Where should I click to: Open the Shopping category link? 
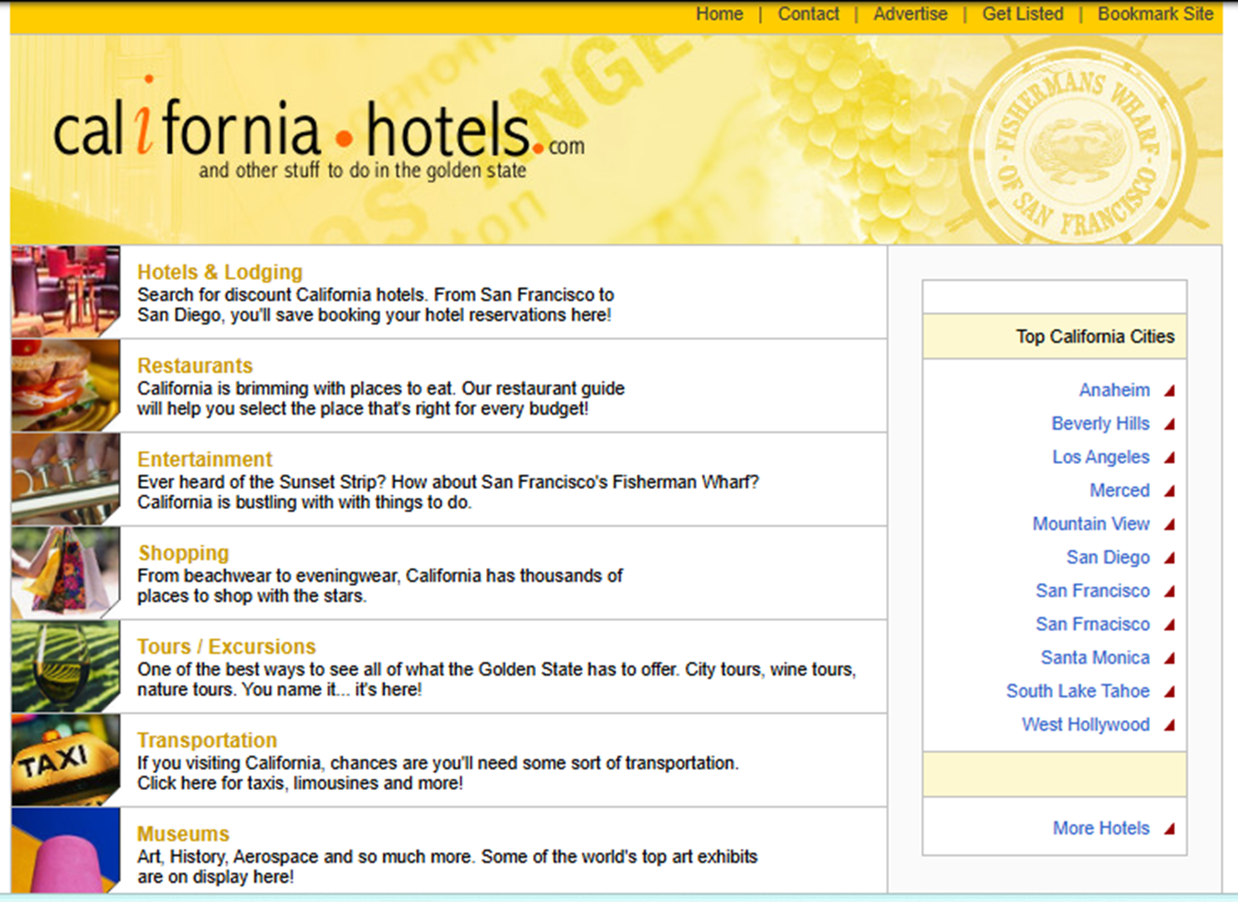183,554
